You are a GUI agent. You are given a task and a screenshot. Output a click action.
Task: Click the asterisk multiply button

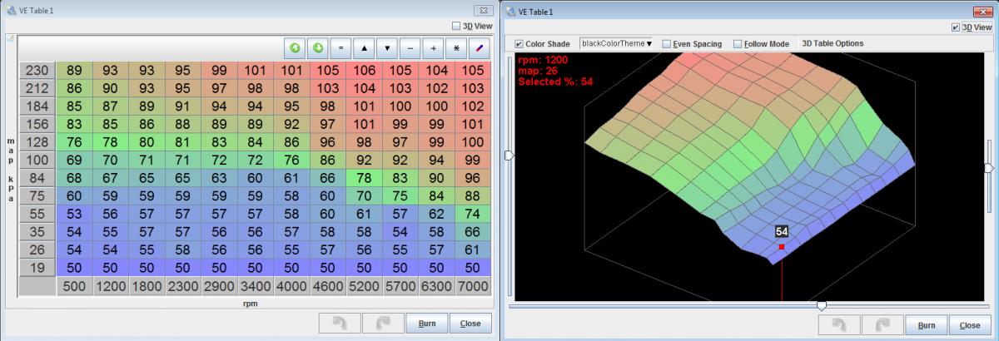pyautogui.click(x=456, y=47)
